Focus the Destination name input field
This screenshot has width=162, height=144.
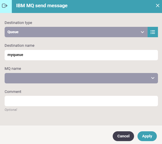[x=81, y=55]
